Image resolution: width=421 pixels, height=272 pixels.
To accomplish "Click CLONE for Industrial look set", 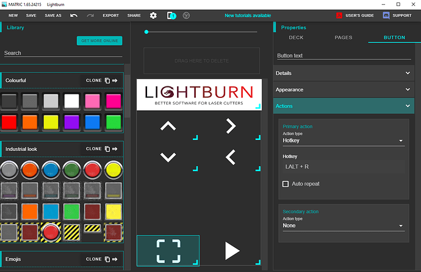I will [94, 149].
